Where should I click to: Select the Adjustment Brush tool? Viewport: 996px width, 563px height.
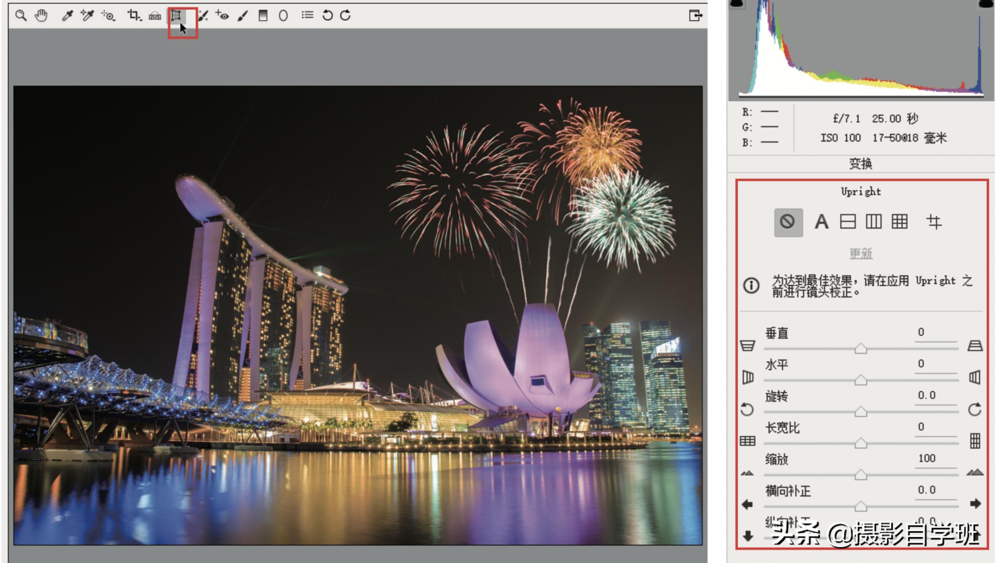coord(243,16)
